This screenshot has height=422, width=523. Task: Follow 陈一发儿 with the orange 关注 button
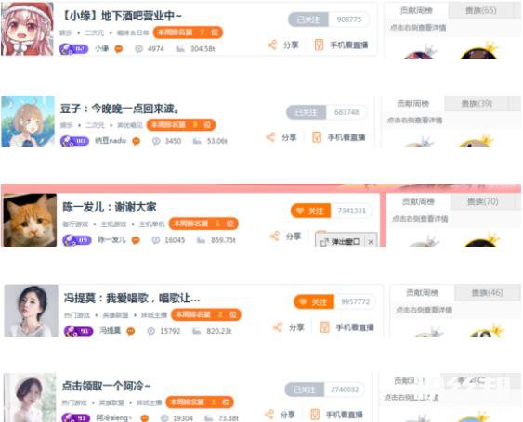[x=310, y=211]
